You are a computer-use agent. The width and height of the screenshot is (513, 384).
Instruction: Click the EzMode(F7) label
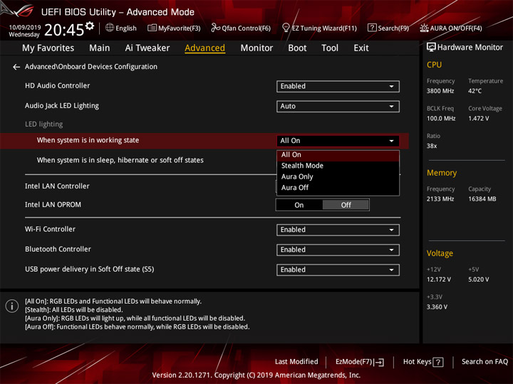pos(354,362)
